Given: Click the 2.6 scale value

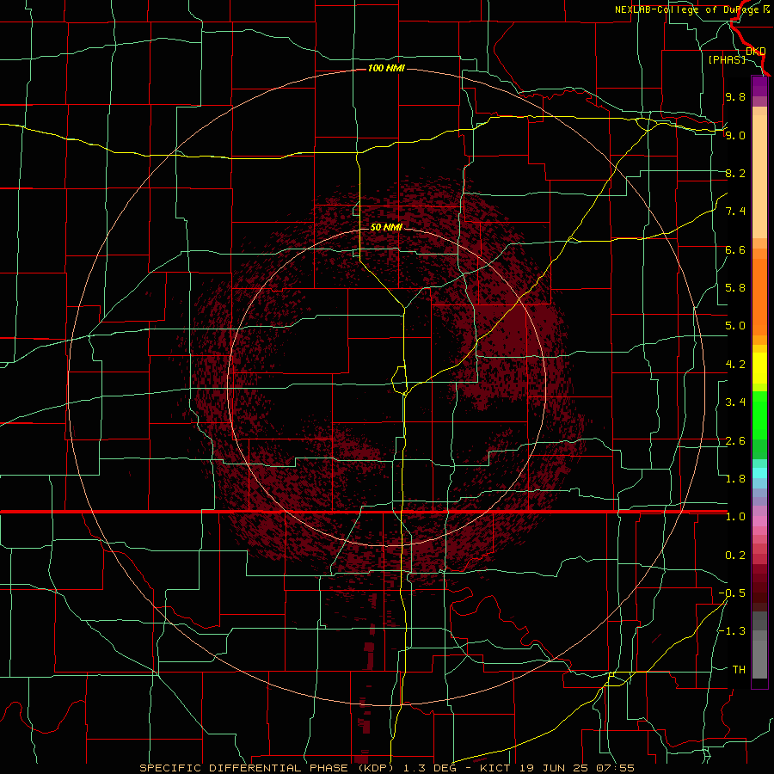Looking at the screenshot, I should [735, 441].
